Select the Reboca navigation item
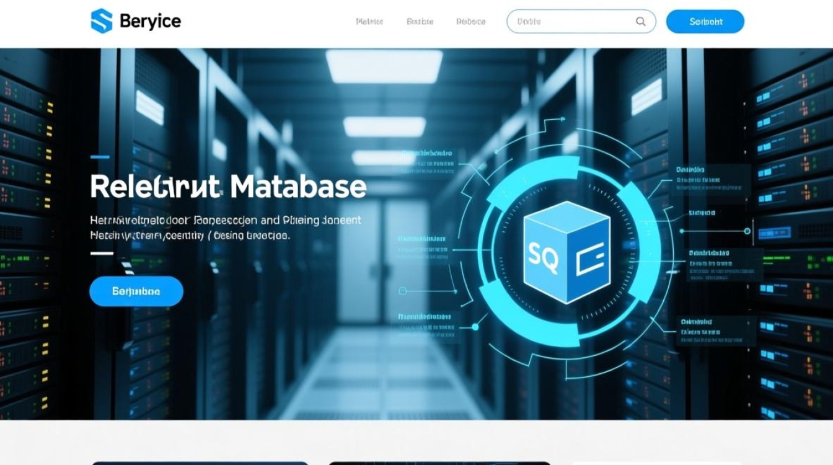 [x=471, y=21]
